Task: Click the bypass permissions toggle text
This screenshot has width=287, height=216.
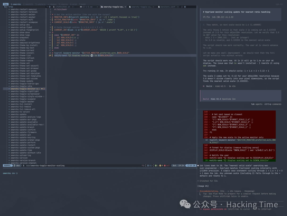Action: coord(213,209)
